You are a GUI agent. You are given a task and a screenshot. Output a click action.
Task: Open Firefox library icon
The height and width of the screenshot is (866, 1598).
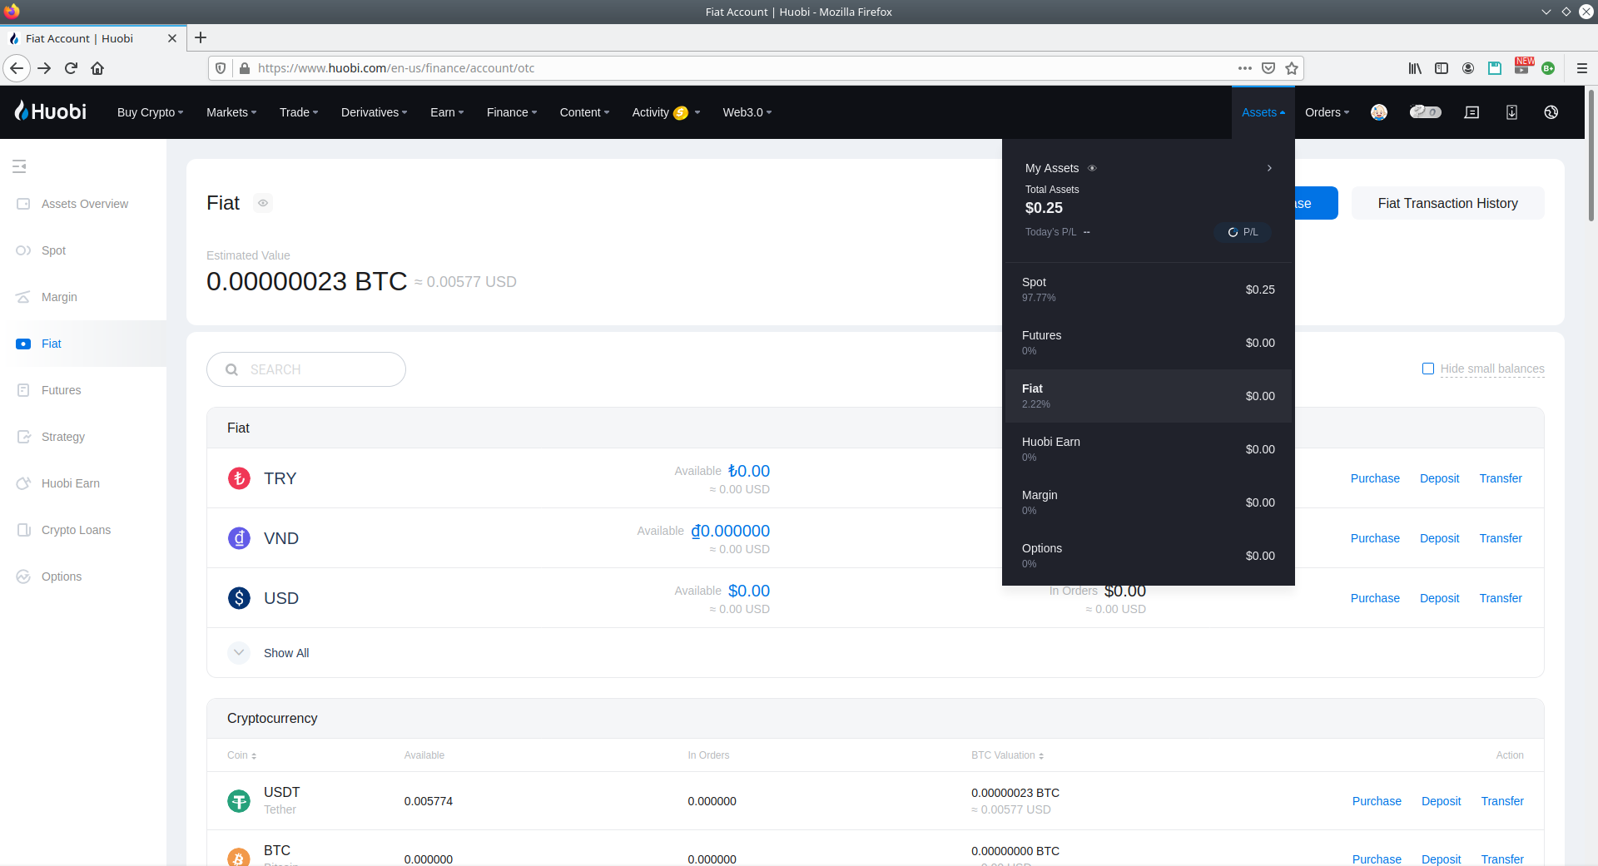tap(1415, 68)
